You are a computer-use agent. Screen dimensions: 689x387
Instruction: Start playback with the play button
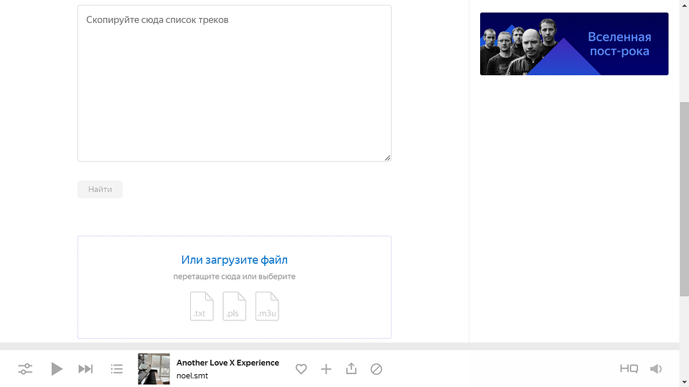point(56,369)
